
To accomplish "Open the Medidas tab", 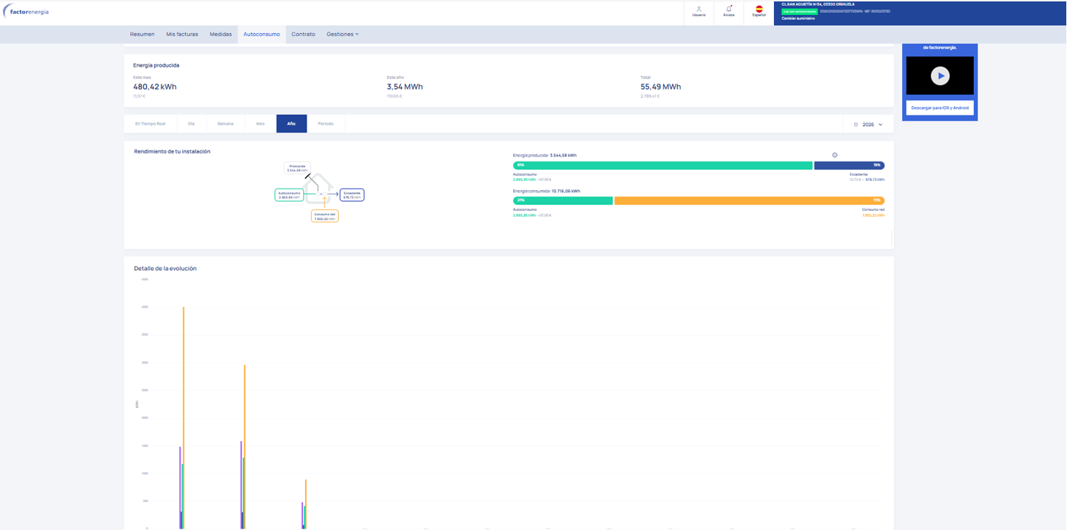I will pos(221,34).
